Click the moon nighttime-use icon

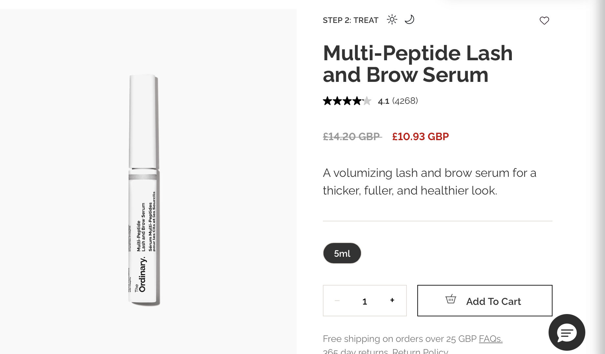(x=409, y=20)
